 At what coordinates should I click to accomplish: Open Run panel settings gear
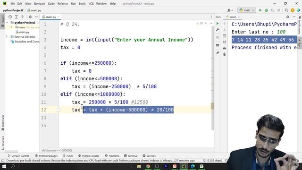pos(288,17)
